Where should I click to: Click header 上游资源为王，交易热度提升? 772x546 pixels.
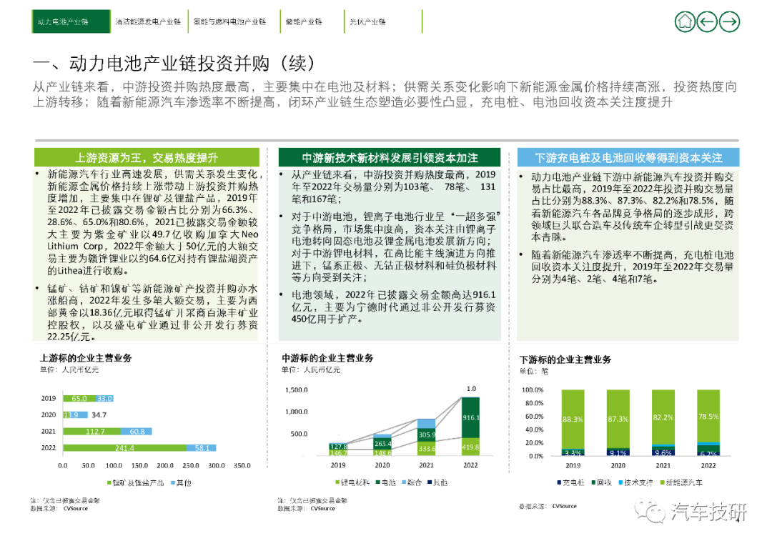click(147, 157)
